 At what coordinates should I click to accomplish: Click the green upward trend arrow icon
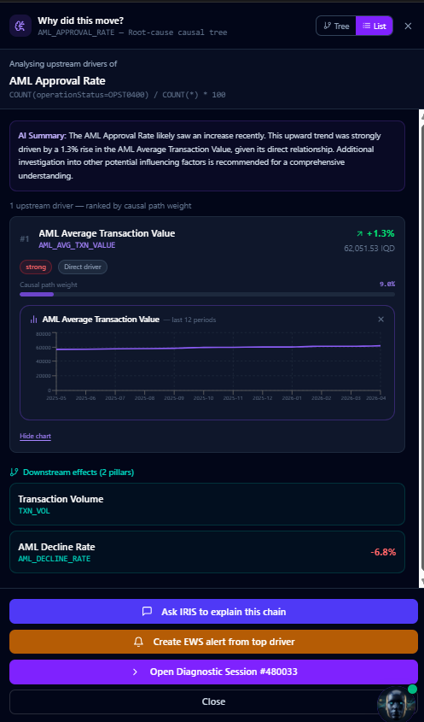(x=359, y=234)
